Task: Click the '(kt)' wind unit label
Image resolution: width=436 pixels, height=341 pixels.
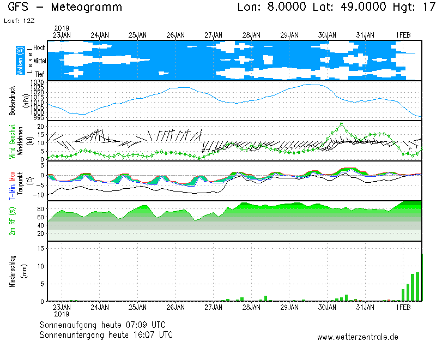Action: click(31, 141)
